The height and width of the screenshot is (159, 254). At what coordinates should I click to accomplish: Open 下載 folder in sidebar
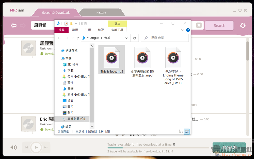tap(70, 71)
